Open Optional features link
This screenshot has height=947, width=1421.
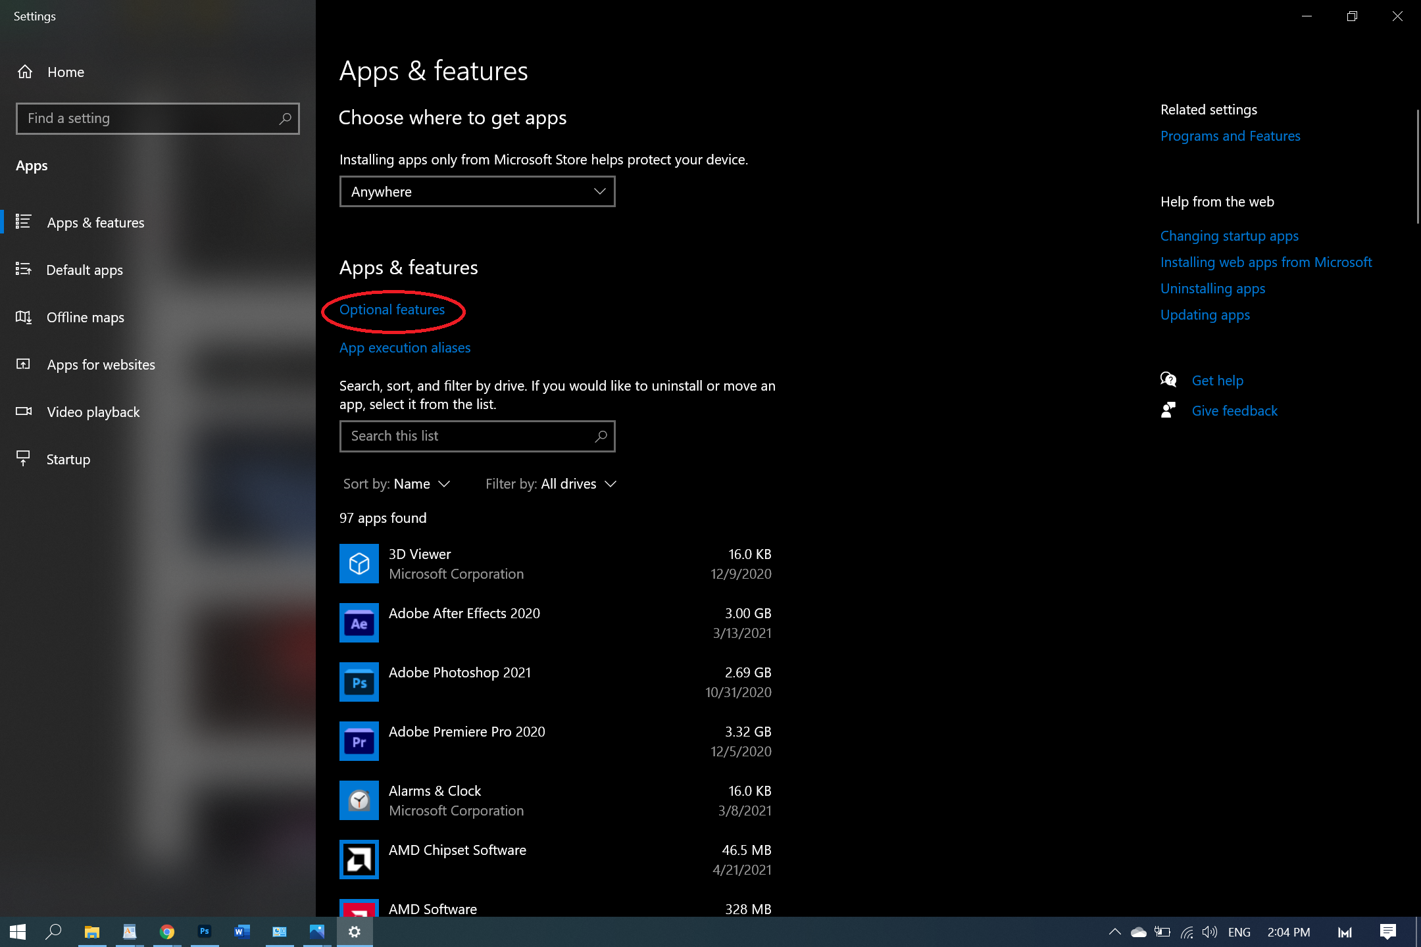tap(392, 309)
